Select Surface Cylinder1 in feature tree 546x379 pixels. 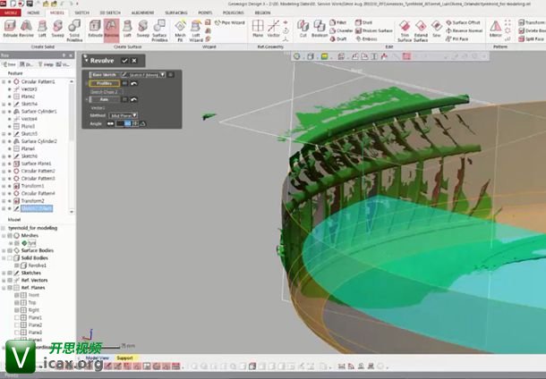[x=38, y=111]
